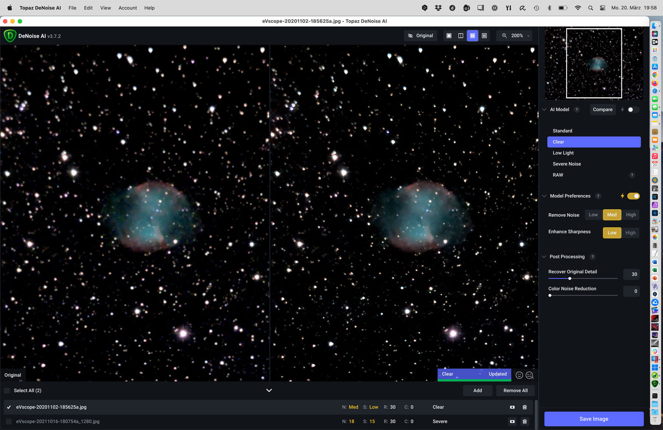The width and height of the screenshot is (663, 430).
Task: Click the Wi-Fi status icon
Action: pyautogui.click(x=578, y=8)
